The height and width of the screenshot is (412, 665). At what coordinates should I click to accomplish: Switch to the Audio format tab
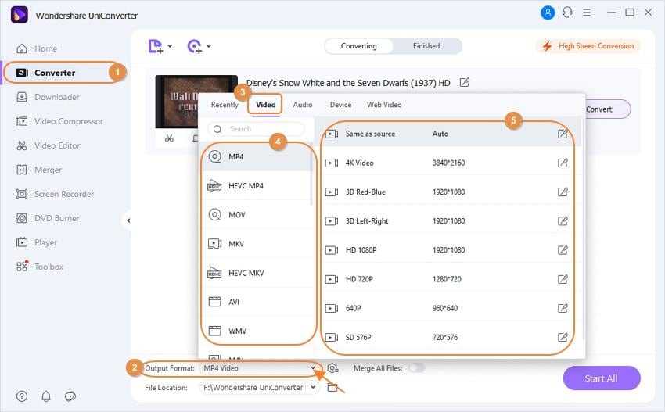303,105
